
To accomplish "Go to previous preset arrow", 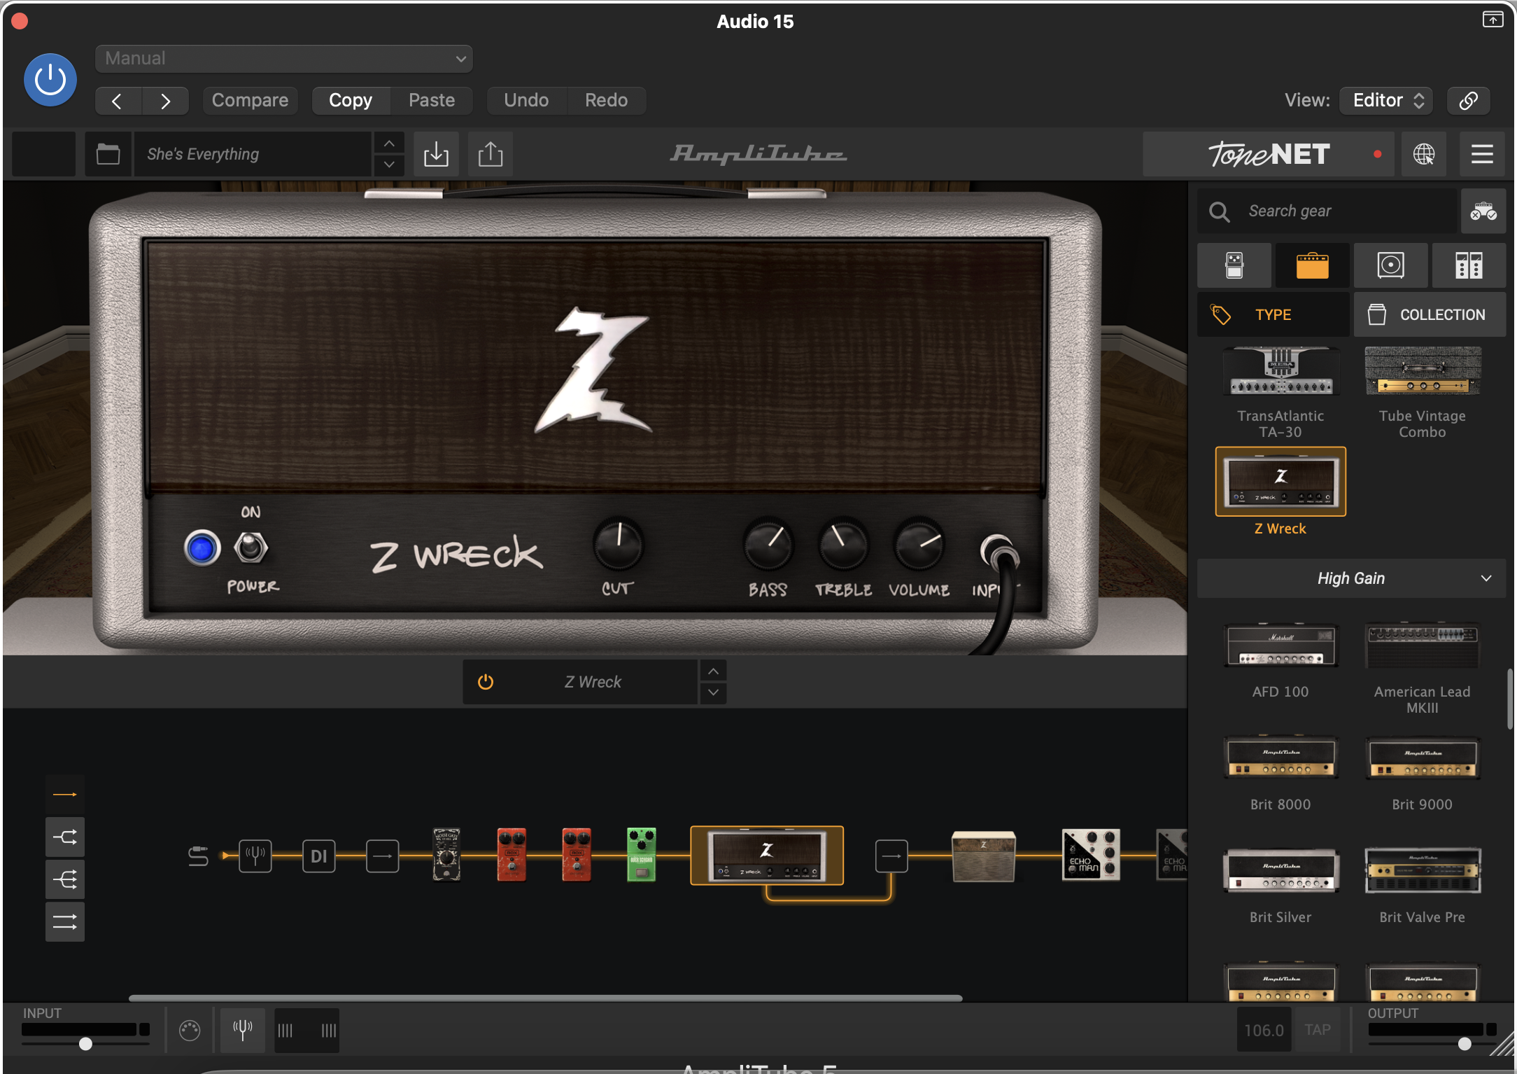I will click(x=118, y=101).
